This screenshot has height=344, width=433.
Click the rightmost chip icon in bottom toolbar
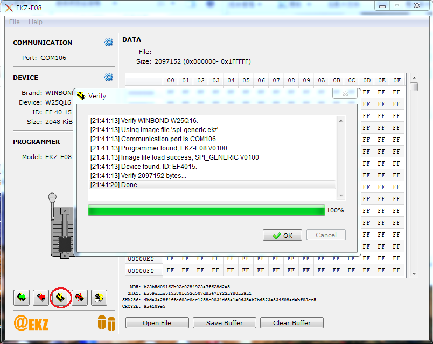(x=98, y=297)
